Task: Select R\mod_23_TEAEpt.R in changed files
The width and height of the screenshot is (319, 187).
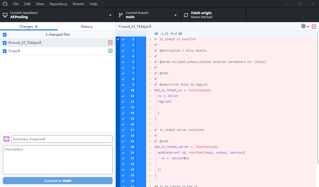Action: 58,43
